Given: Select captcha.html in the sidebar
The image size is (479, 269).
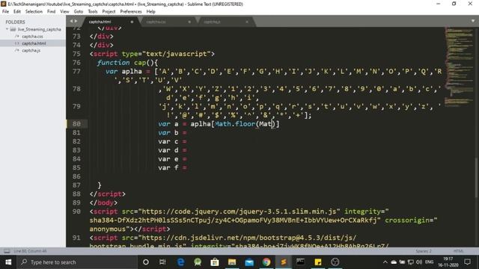Looking at the screenshot, I should click(x=34, y=43).
